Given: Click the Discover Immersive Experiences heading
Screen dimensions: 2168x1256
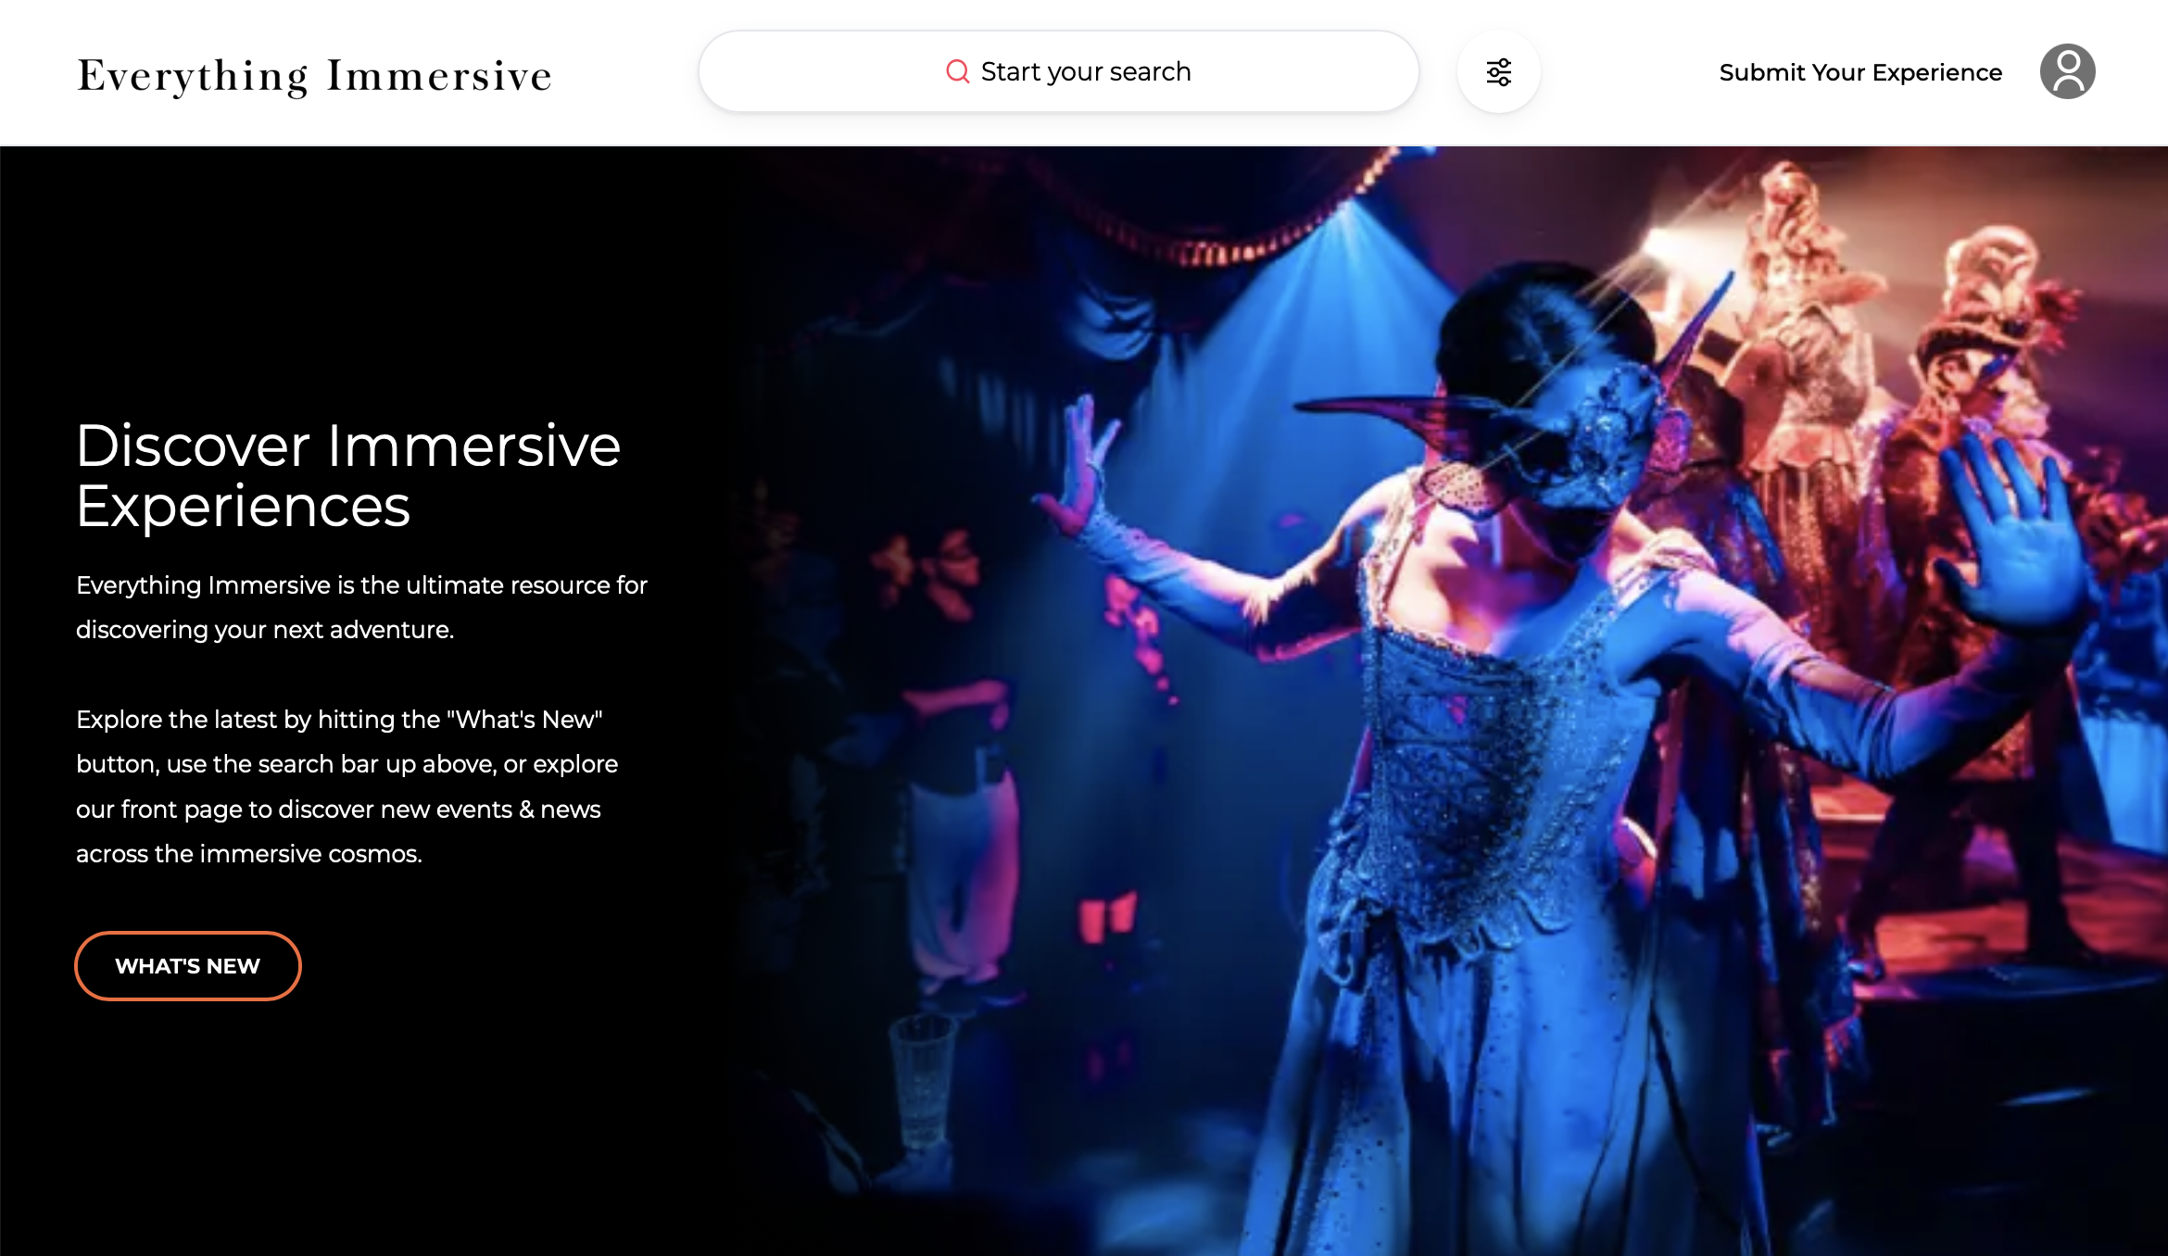Looking at the screenshot, I should click(x=348, y=475).
